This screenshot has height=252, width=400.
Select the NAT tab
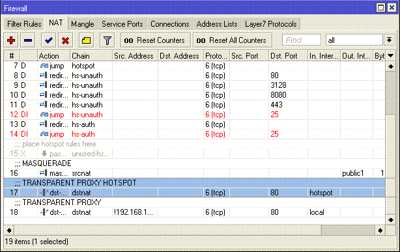pyautogui.click(x=56, y=23)
